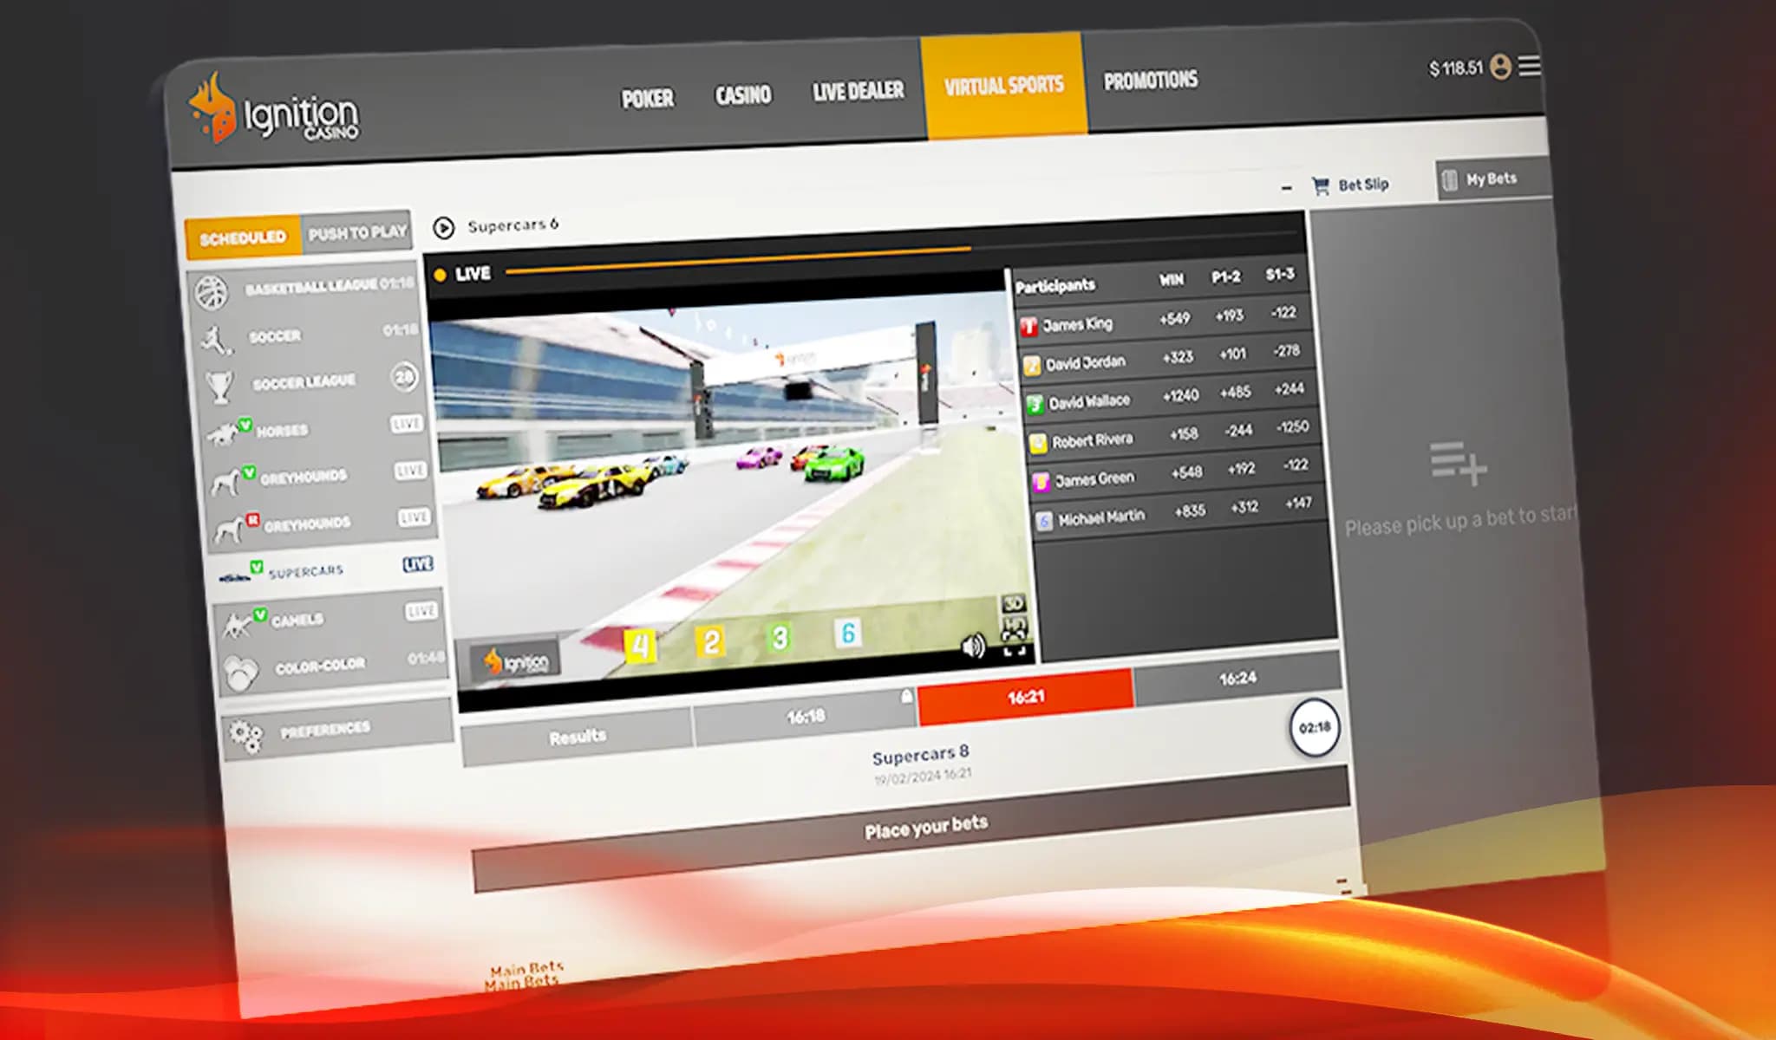Screen dimensions: 1776x1040
Task: Open the Virtual Sports tab
Action: tap(1003, 86)
